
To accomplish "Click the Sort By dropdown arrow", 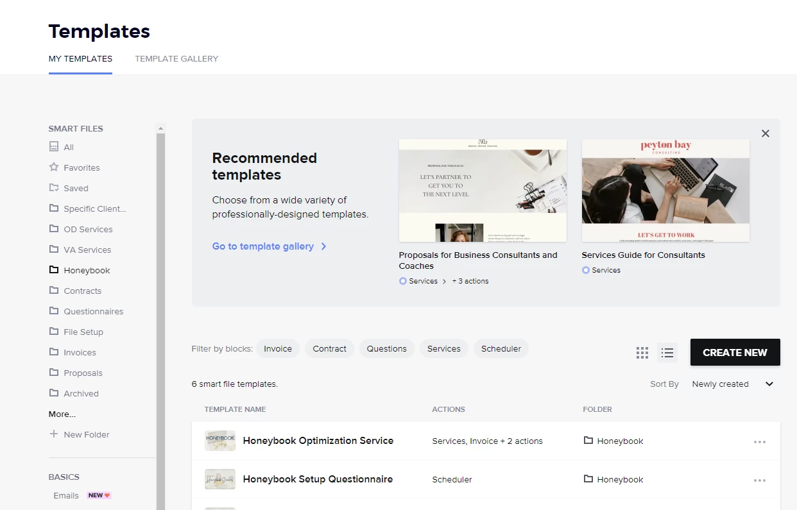I will 769,384.
